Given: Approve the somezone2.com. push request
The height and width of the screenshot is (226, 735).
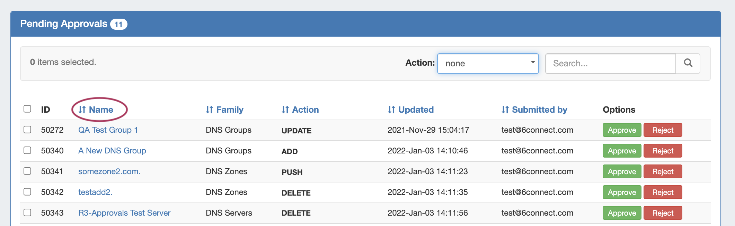Looking at the screenshot, I should click(622, 171).
